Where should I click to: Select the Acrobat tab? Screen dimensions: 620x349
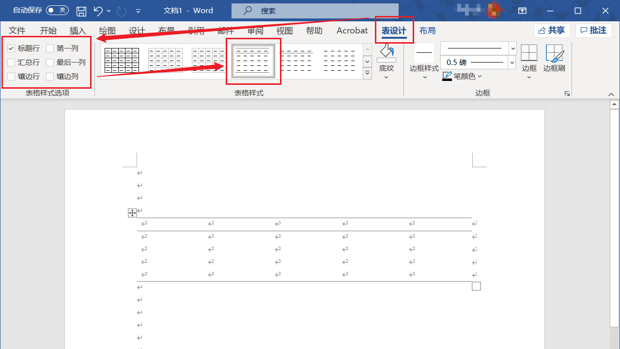(x=352, y=31)
